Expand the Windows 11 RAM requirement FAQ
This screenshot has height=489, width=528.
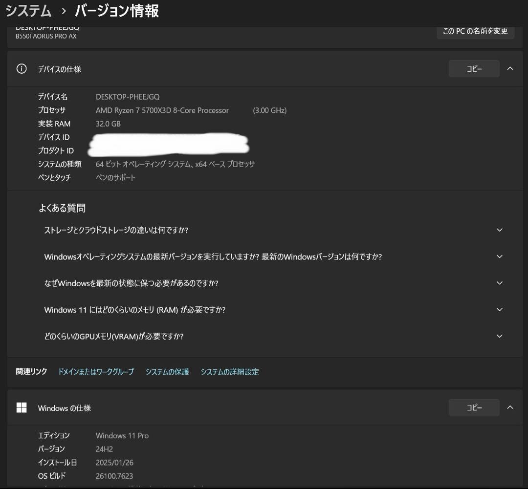(499, 310)
